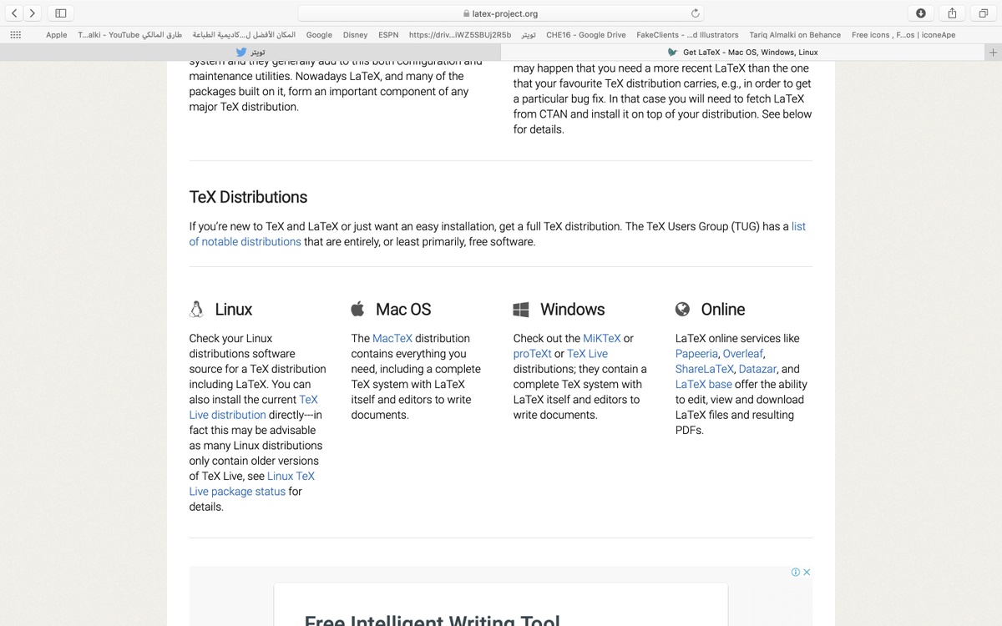Screen dimensions: 1002x626
Task: Open the MacTeX link
Action: [x=392, y=338]
